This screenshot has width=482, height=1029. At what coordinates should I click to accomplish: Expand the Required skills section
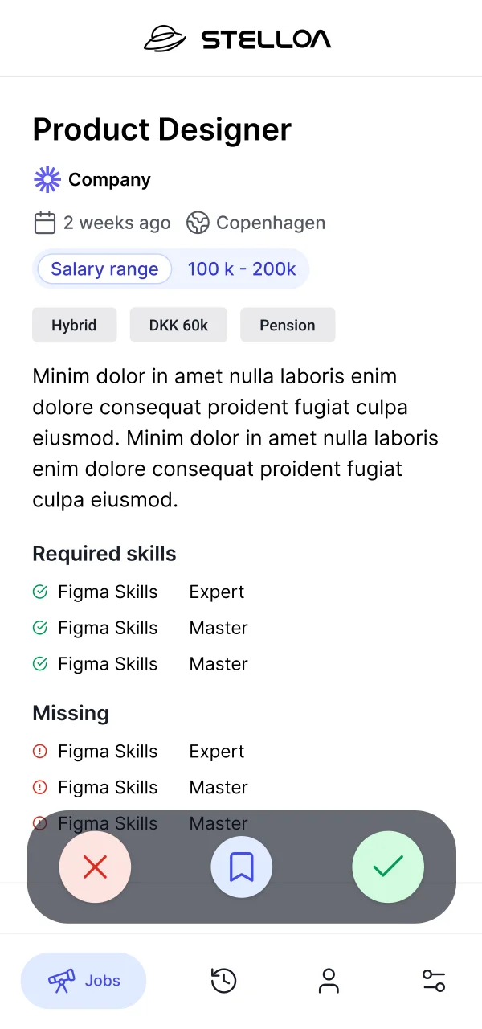pyautogui.click(x=104, y=554)
